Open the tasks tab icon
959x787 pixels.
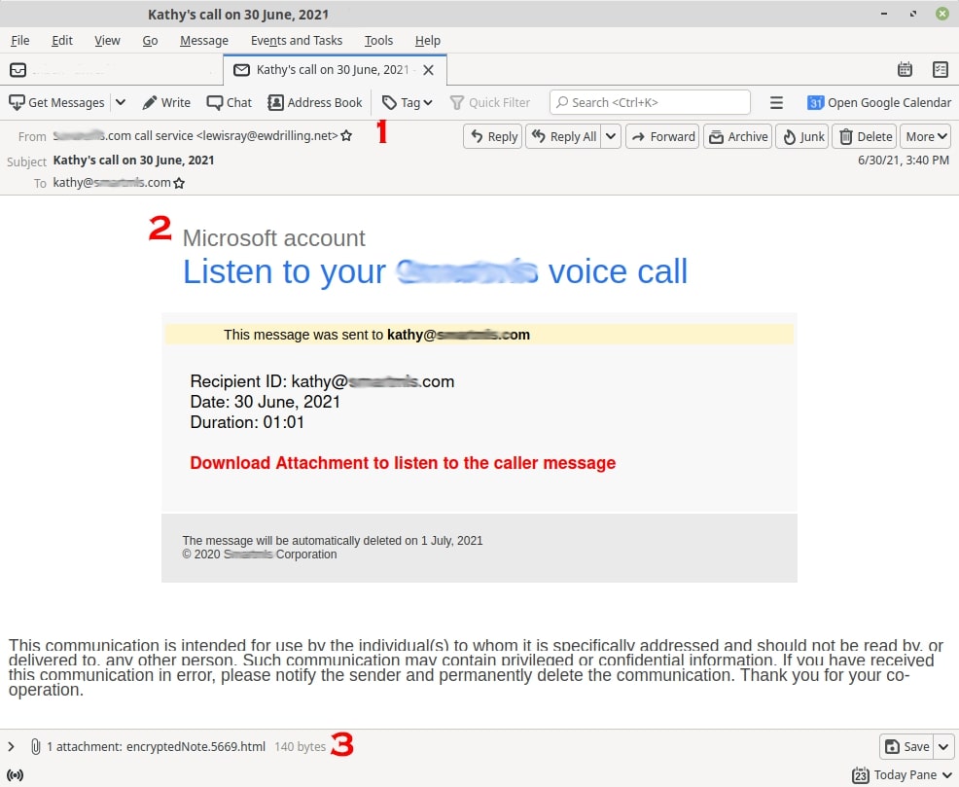(940, 69)
